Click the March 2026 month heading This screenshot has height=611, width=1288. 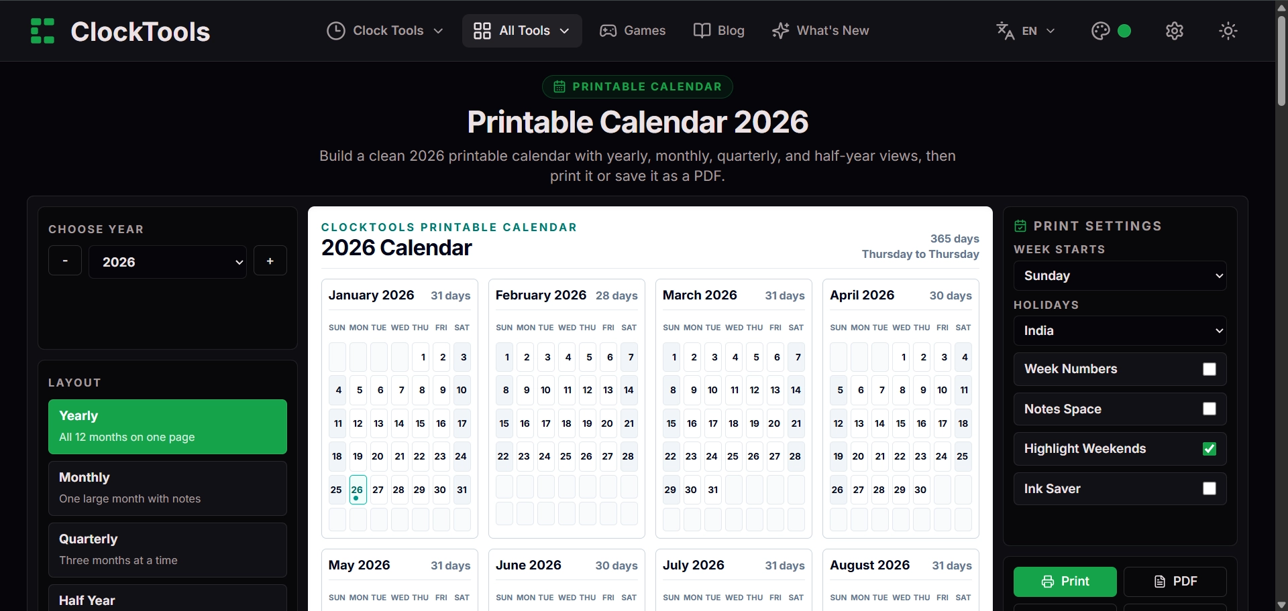700,295
